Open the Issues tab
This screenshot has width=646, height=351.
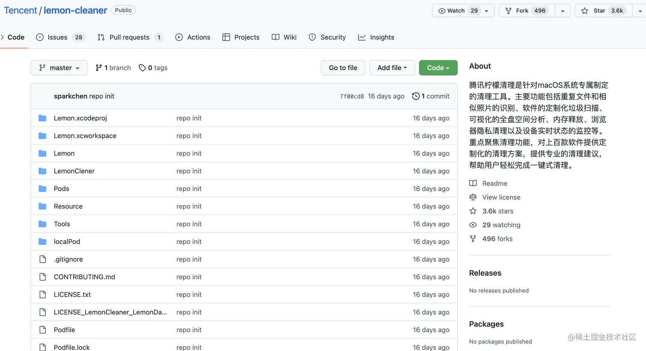60,37
